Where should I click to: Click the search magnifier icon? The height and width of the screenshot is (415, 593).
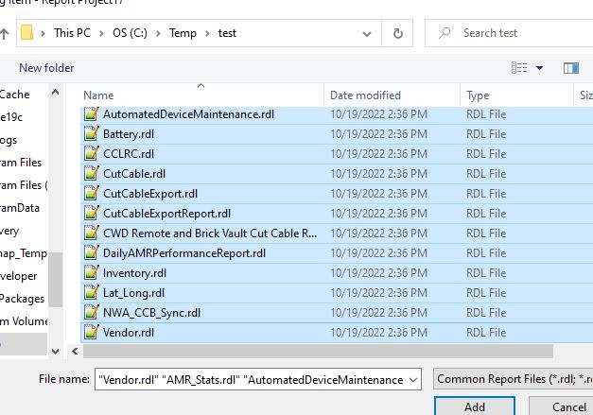click(x=445, y=33)
